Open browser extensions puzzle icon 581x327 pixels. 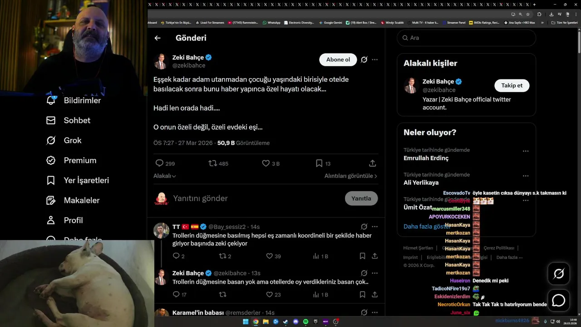(x=539, y=14)
